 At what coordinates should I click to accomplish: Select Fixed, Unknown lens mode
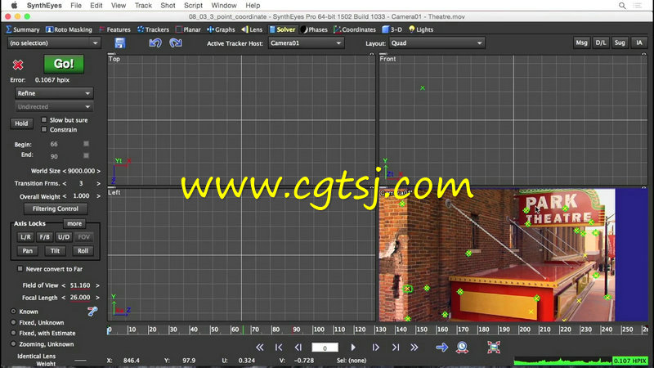[13, 322]
